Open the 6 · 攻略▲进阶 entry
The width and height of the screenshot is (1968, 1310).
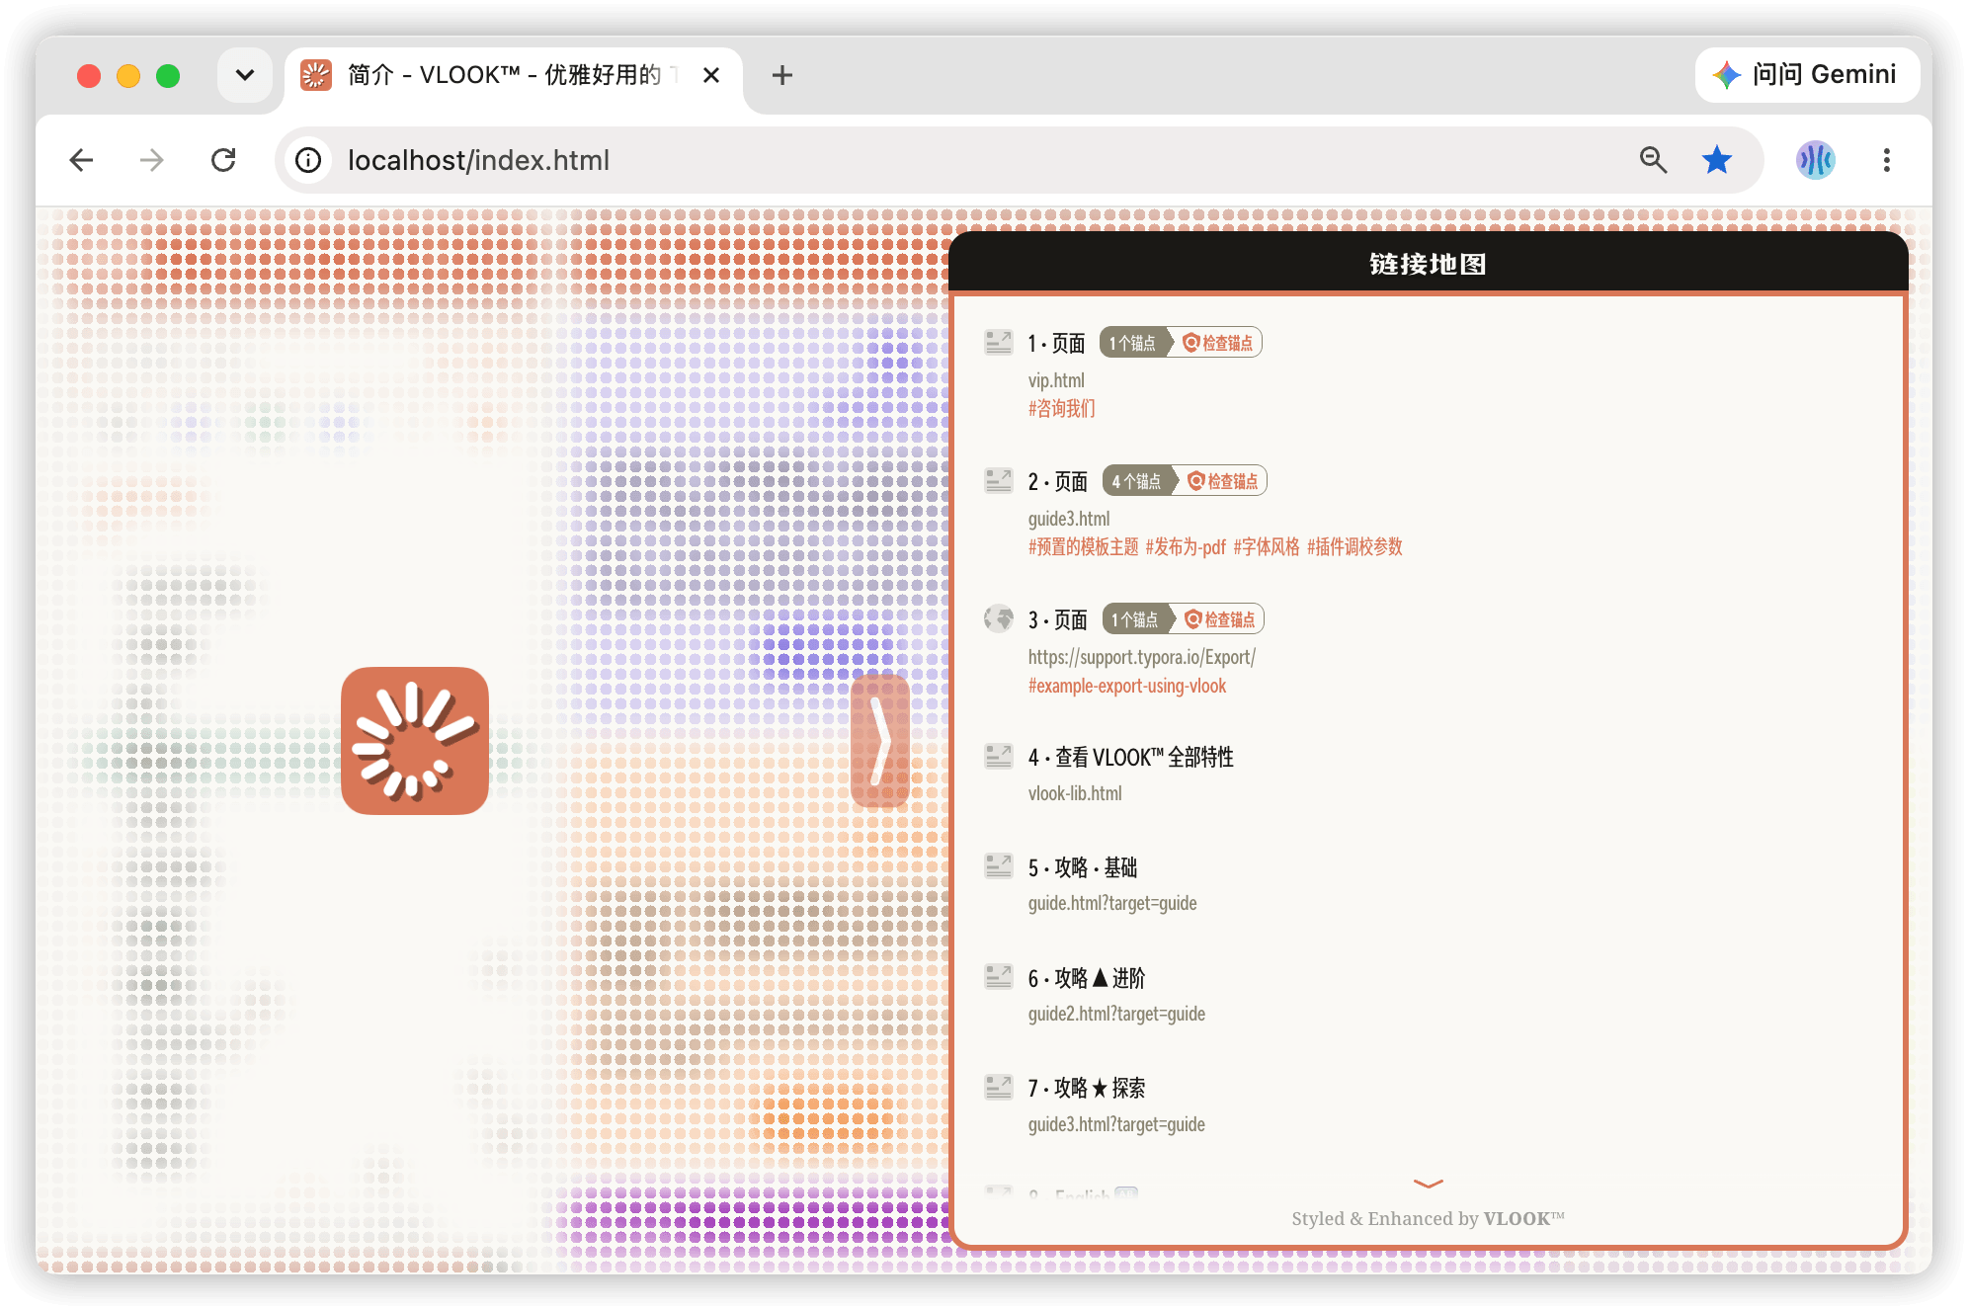pos(1087,978)
